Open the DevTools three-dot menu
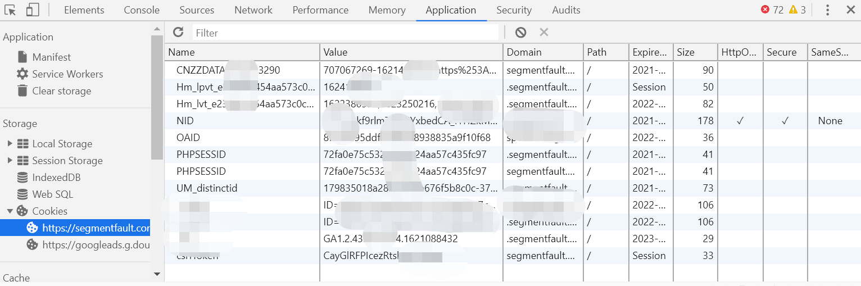Image resolution: width=861 pixels, height=286 pixels. click(x=827, y=10)
